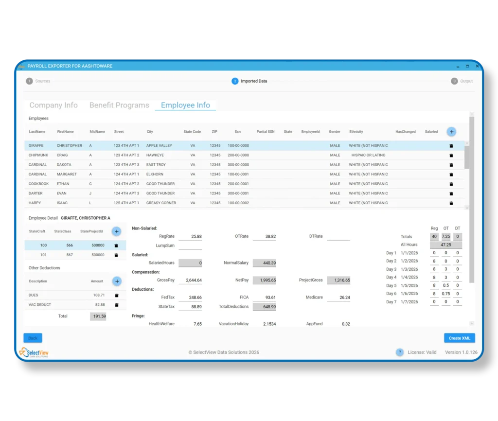This screenshot has height=421, width=498.
Task: Click the Back button
Action: [33, 337]
